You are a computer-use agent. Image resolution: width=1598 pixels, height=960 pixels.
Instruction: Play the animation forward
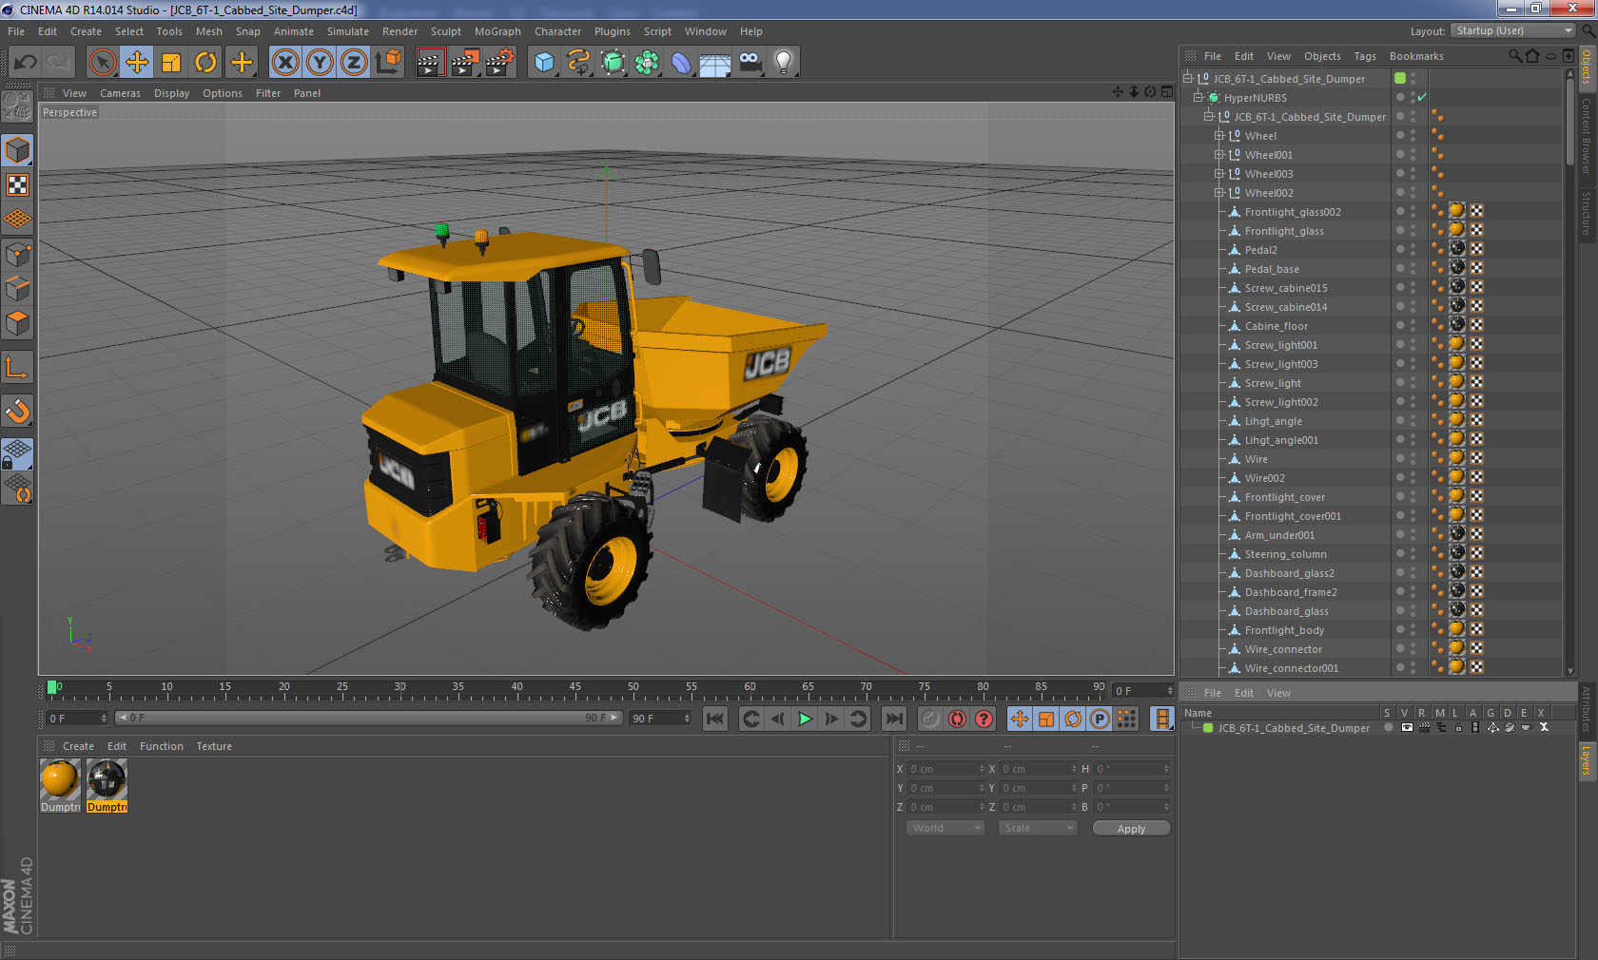[805, 720]
